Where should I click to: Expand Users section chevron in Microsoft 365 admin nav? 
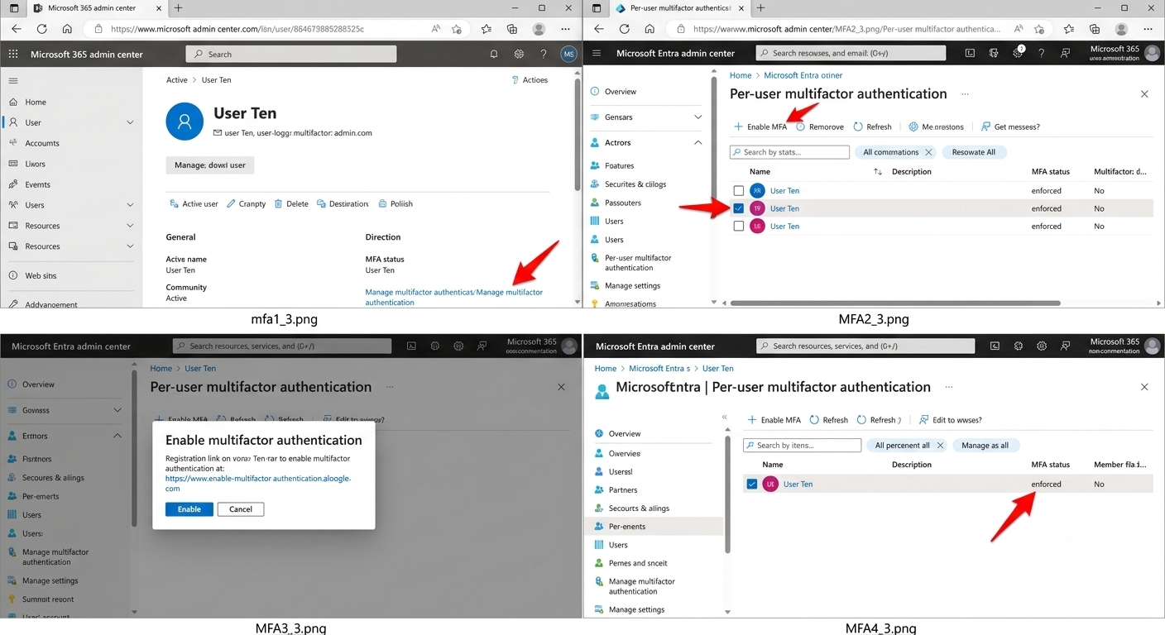click(x=130, y=205)
